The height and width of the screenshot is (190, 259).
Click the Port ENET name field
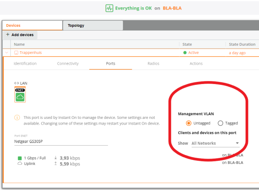60,142
